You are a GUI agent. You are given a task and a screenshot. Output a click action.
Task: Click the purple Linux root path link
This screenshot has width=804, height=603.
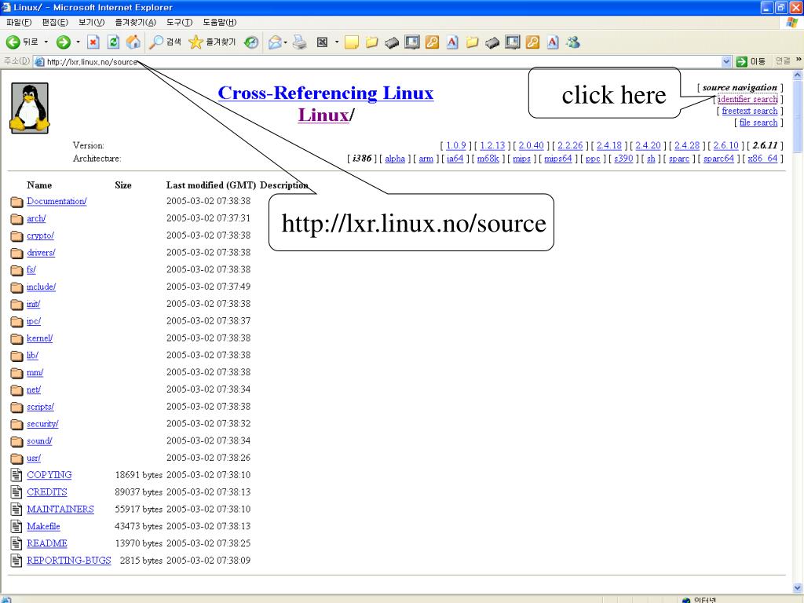[x=323, y=115]
